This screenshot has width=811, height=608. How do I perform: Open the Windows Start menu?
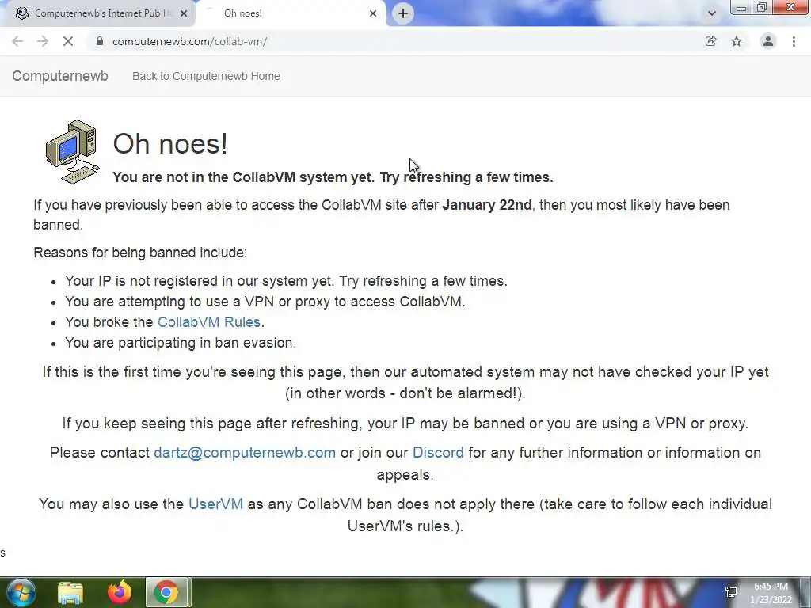coord(21,592)
